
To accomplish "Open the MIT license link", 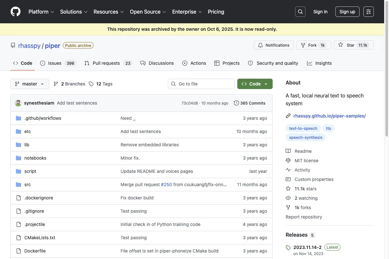I will click(302, 161).
